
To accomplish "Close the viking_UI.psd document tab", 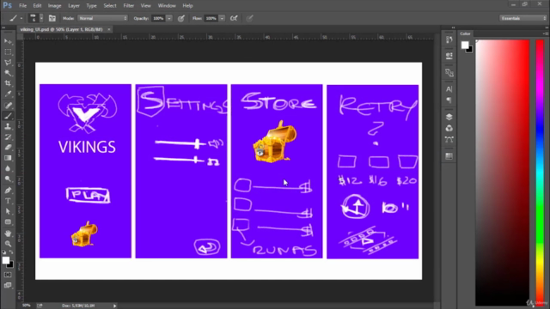I will coord(109,29).
